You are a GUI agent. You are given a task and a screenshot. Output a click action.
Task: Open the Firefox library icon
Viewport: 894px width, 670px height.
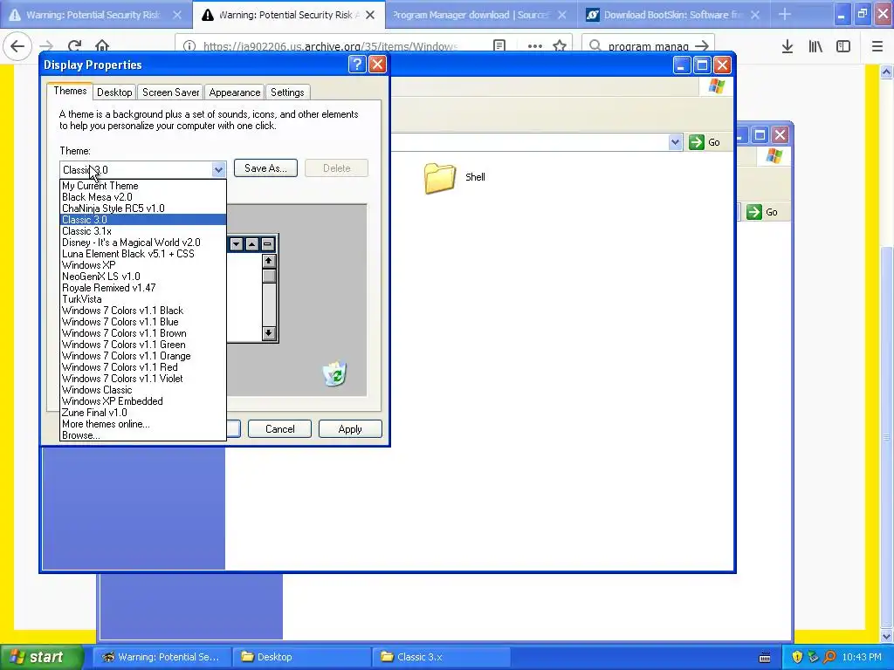(x=815, y=46)
